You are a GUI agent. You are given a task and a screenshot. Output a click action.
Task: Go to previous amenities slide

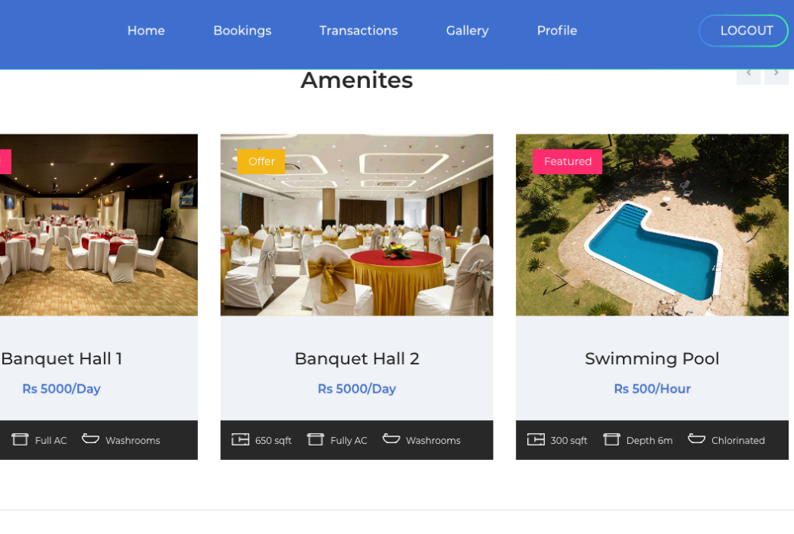coord(748,74)
